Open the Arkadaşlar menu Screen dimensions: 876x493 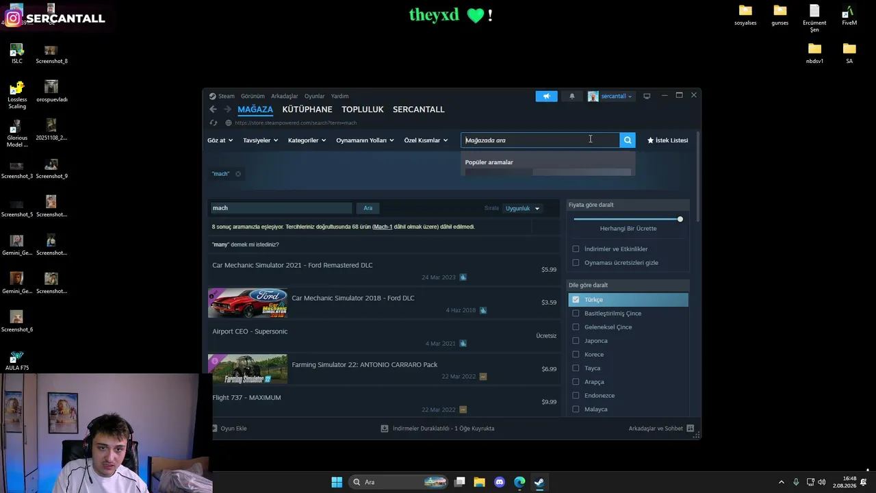coord(285,97)
